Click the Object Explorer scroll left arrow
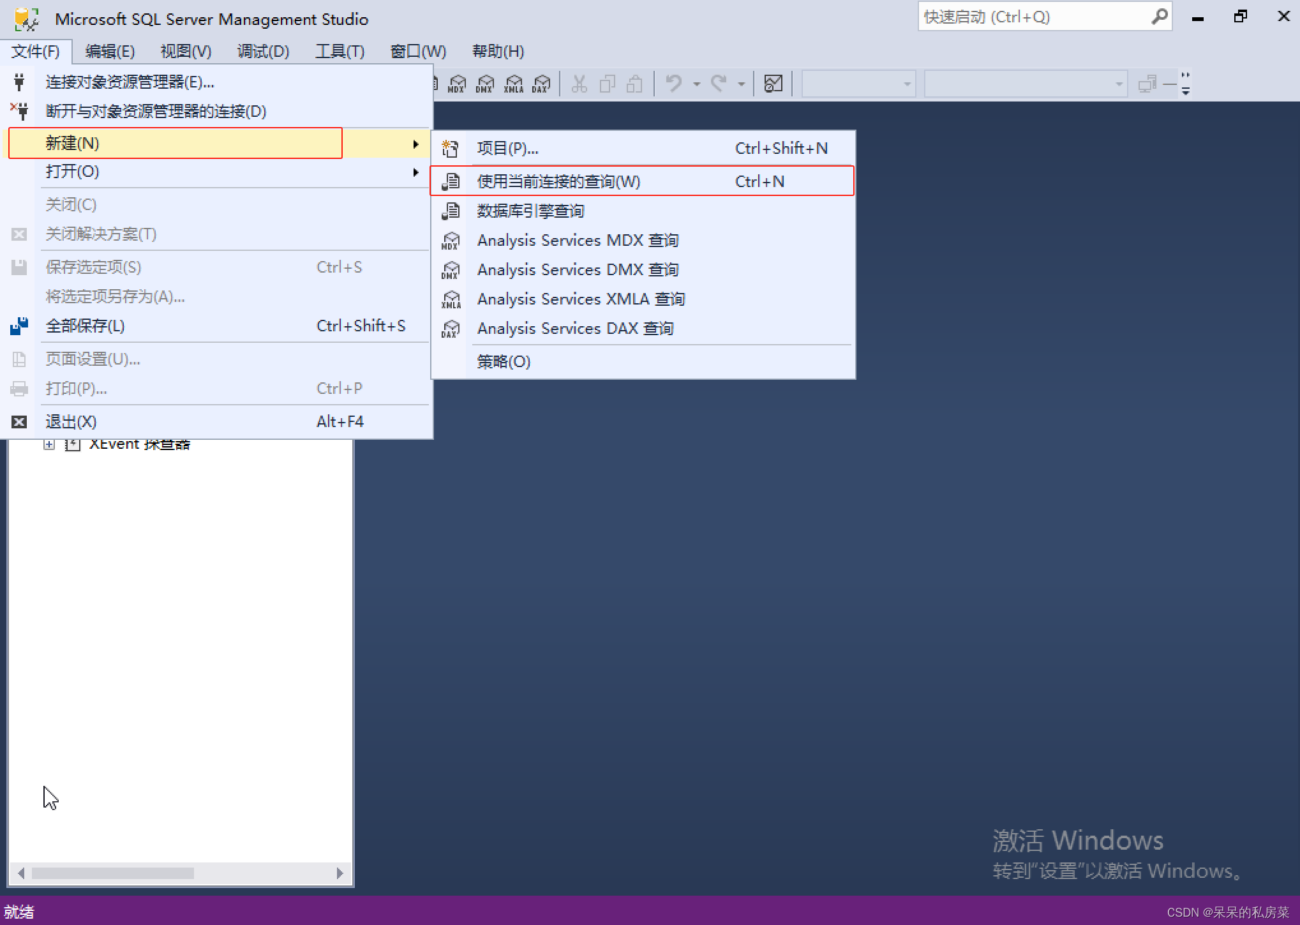The width and height of the screenshot is (1300, 925). click(21, 873)
